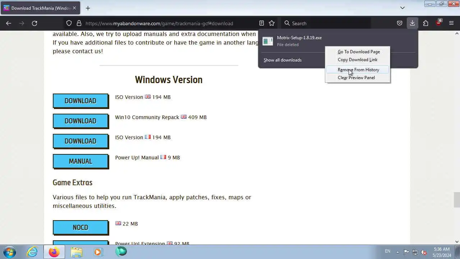The height and width of the screenshot is (259, 460).
Task: Open a new tab with plus button
Action: (x=88, y=8)
